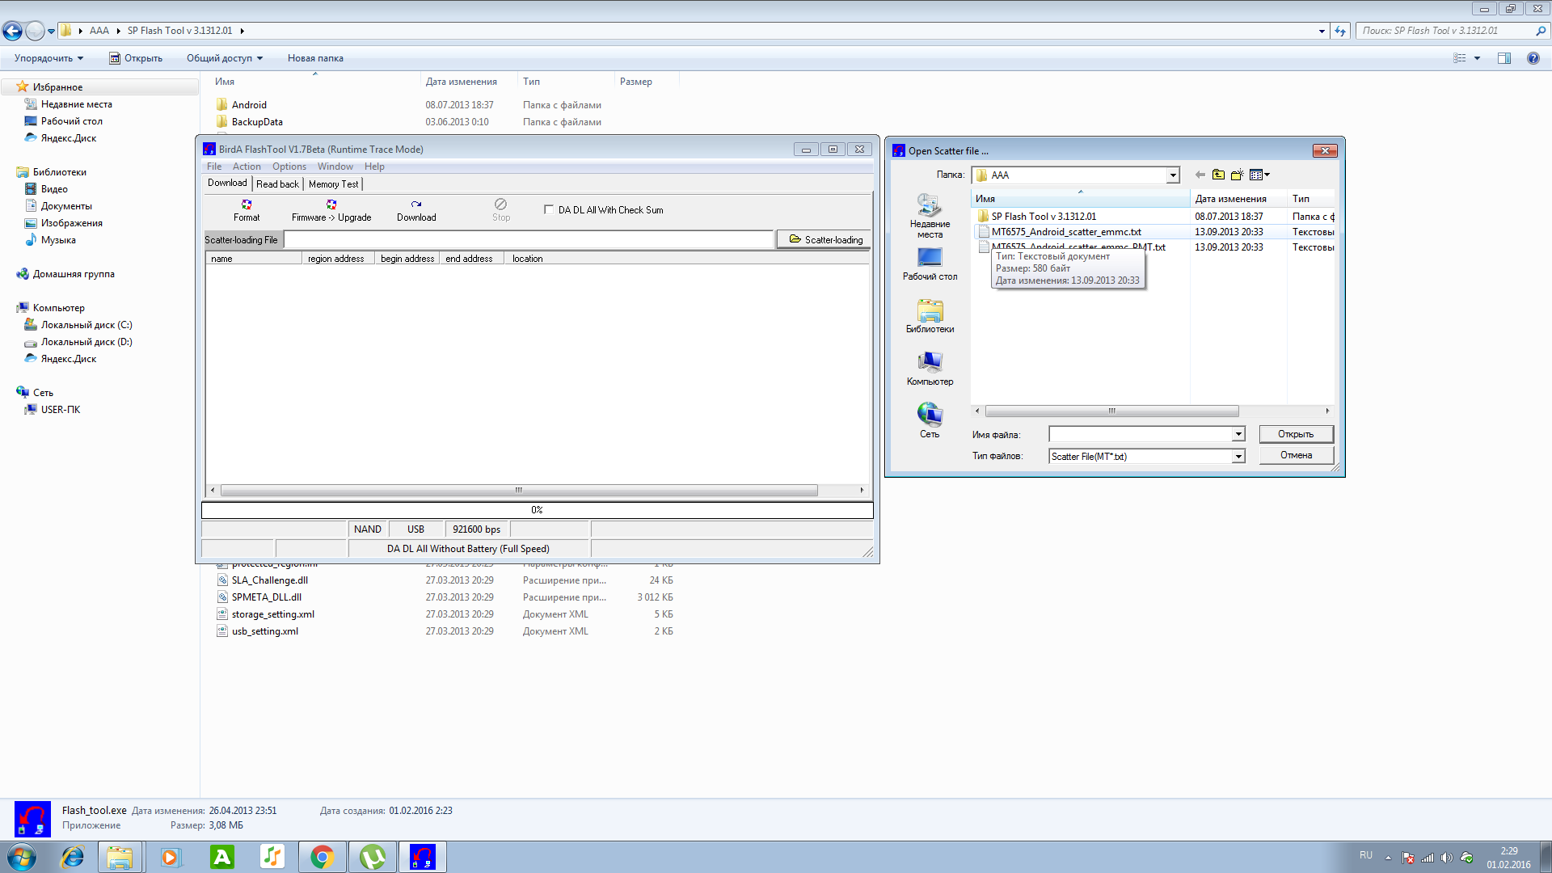Click the Firmware -> Upgrade icon

tap(331, 205)
